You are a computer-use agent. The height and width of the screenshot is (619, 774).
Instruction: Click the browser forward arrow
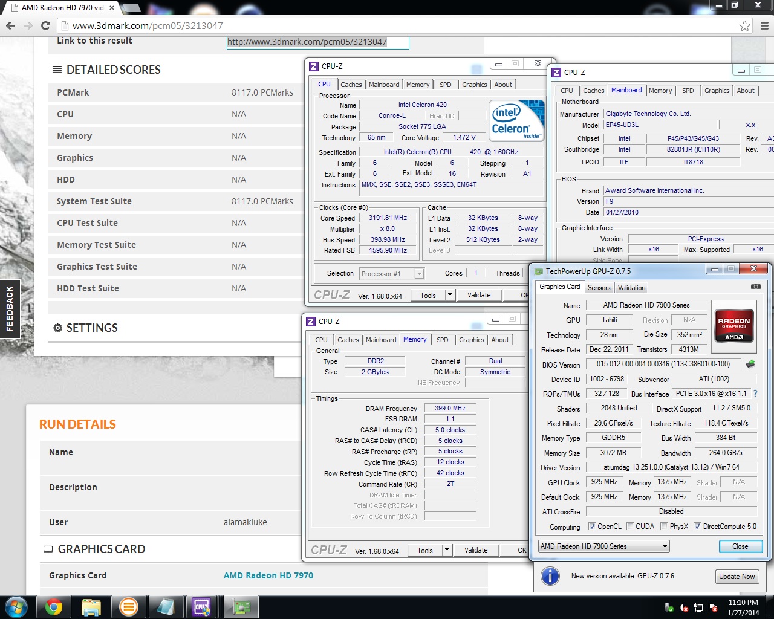point(28,25)
